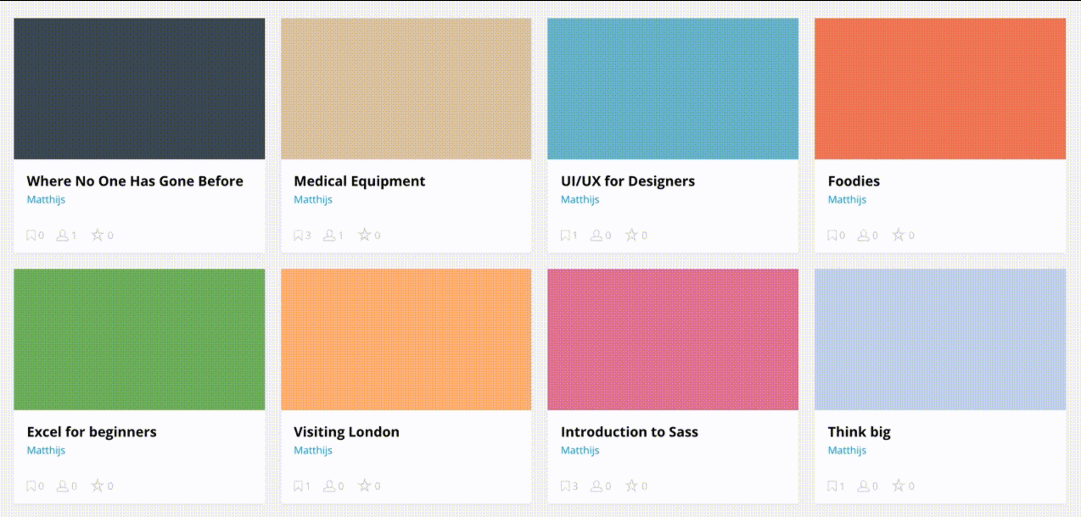1081x517 pixels.
Task: Click the users icon on Medical Equipment card
Action: click(329, 235)
